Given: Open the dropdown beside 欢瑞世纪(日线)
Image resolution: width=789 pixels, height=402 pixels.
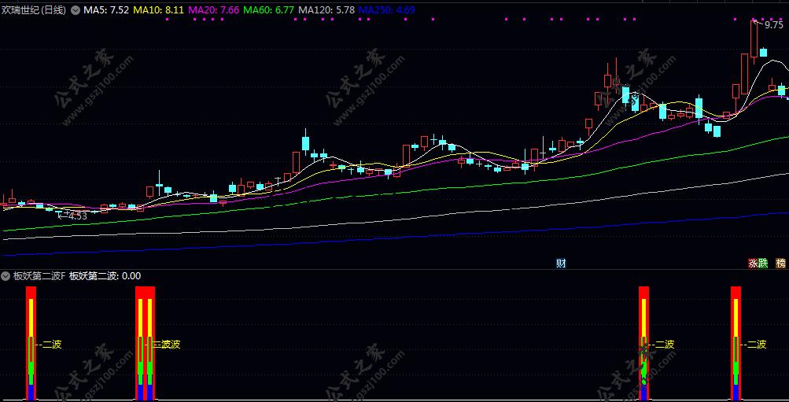Looking at the screenshot, I should point(76,10).
